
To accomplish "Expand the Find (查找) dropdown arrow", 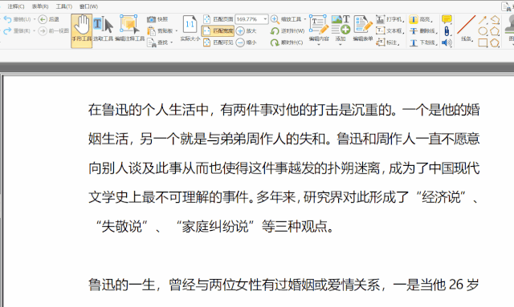I will tap(171, 42).
